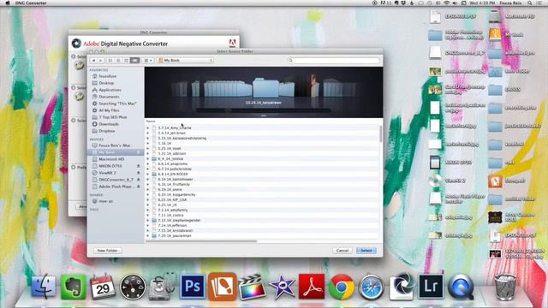Eject the DNGConverter_8_7 volume
The width and height of the screenshot is (548, 308).
(x=139, y=180)
